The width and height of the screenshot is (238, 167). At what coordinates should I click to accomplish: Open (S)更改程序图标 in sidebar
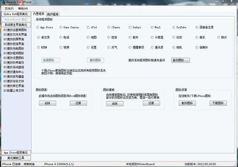(14, 53)
